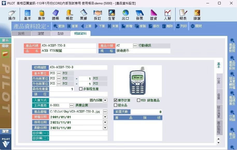Viewport: 237px width, 150px height.
Task: Open the 庫存 inventory module icon
Action: click(x=41, y=15)
